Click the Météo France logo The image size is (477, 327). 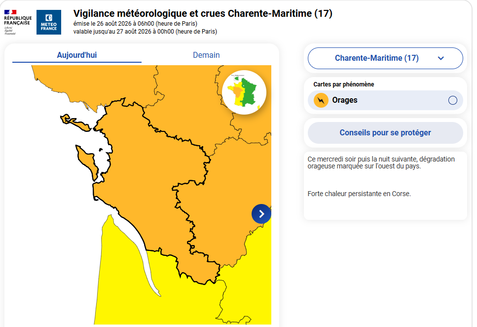pos(49,22)
